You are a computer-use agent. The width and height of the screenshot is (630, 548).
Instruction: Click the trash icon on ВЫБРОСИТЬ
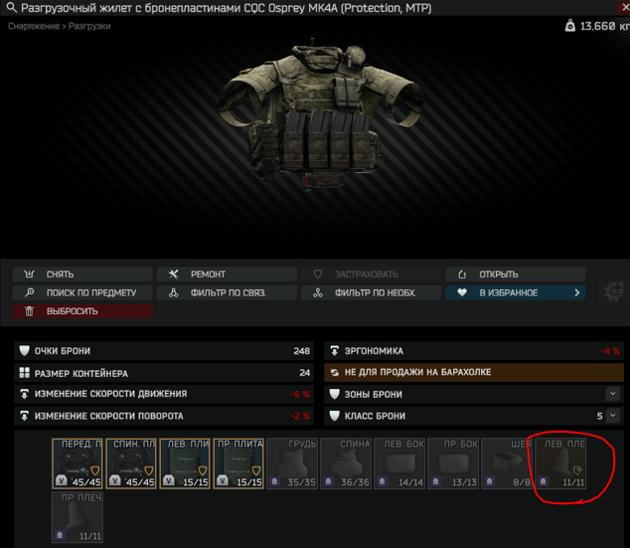click(x=29, y=311)
